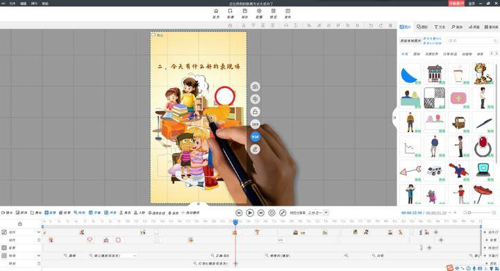Collapse the first action track with its chevron
This screenshot has height=271, width=500.
[39, 232]
